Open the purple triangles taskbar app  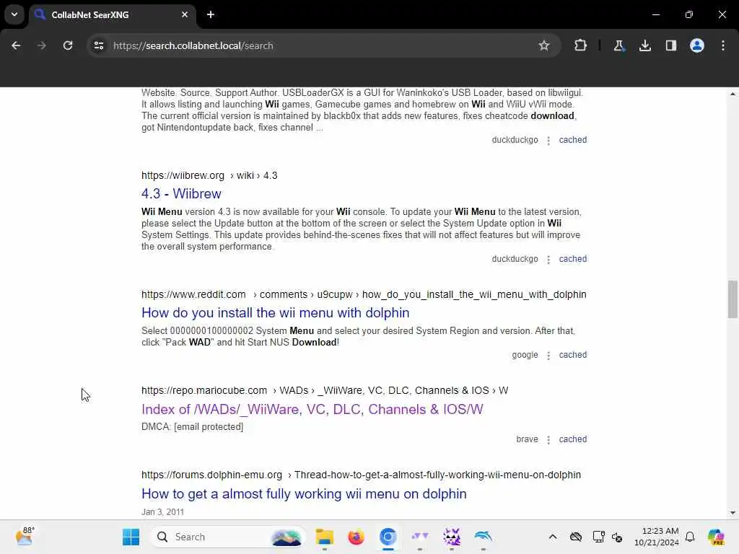coord(419,537)
